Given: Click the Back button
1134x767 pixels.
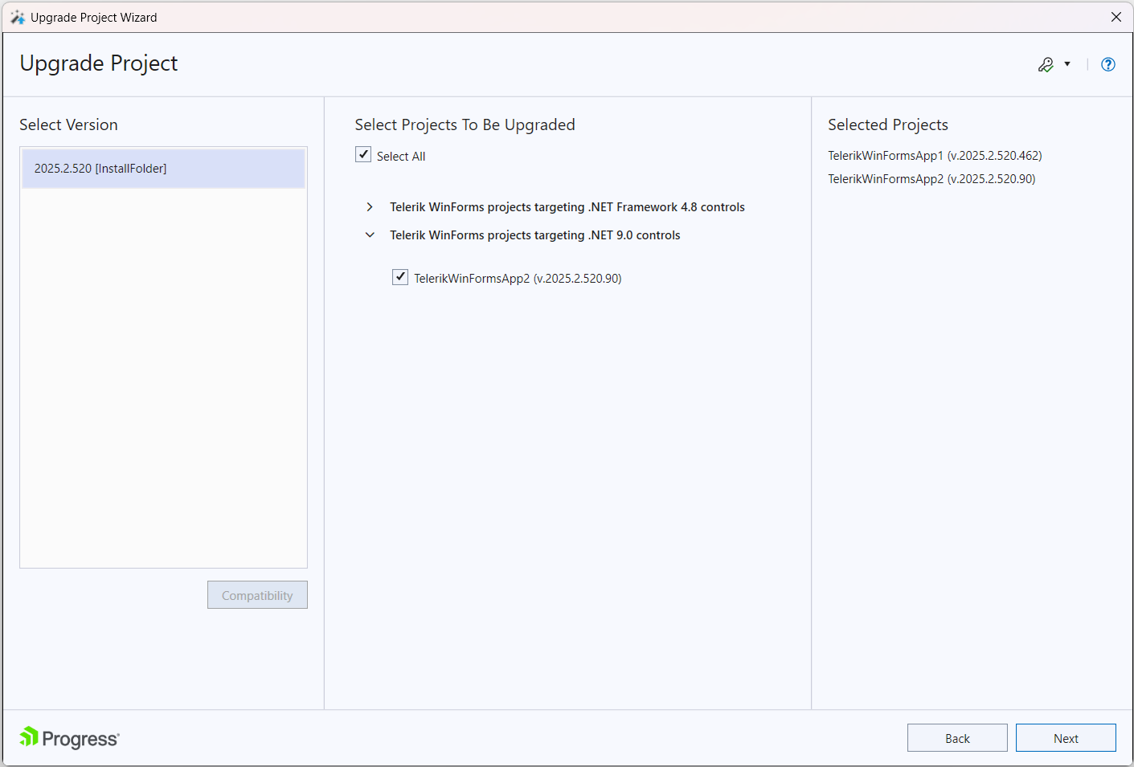Looking at the screenshot, I should 957,737.
